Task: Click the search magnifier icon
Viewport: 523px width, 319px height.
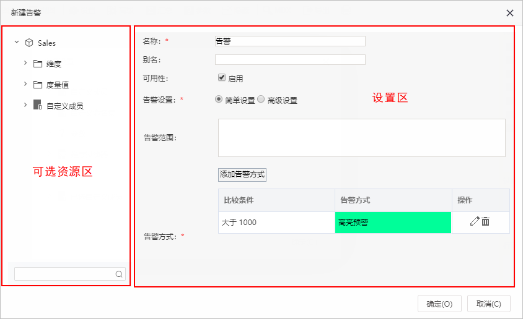Action: click(x=119, y=274)
